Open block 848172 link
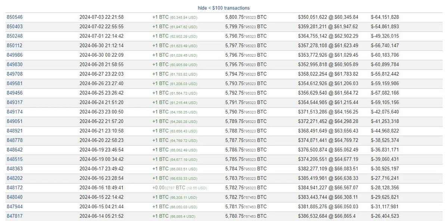Screen dimensions: 448x221 pyautogui.click(x=15, y=188)
